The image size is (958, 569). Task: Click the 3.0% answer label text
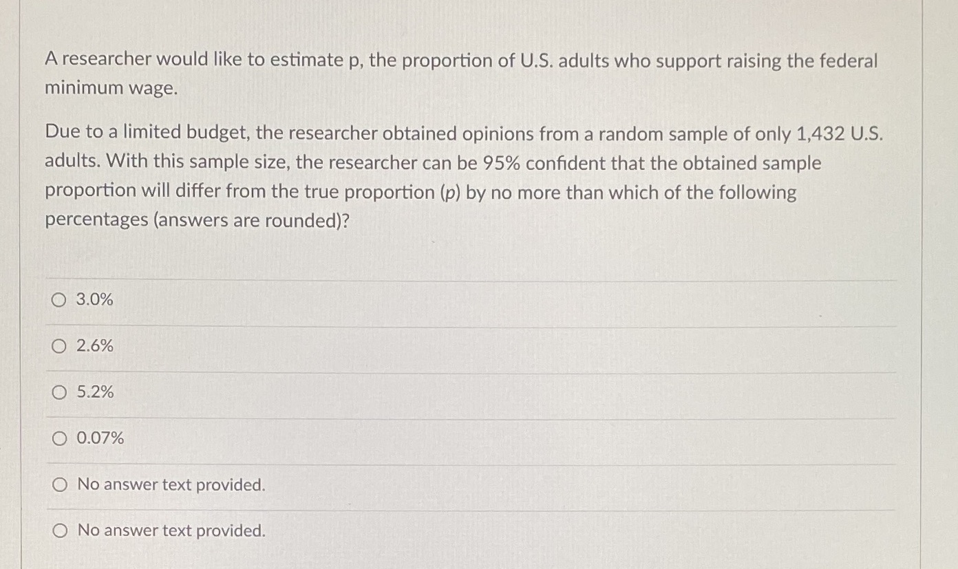tap(95, 299)
